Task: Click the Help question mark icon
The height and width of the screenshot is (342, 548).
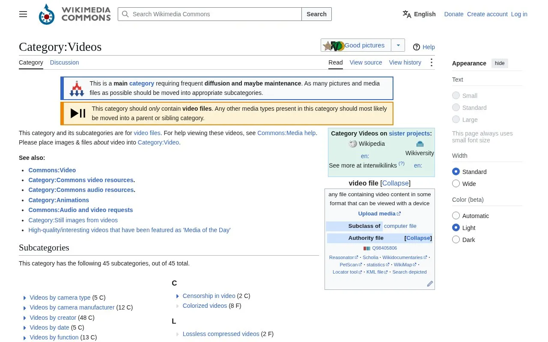Action: tap(417, 47)
